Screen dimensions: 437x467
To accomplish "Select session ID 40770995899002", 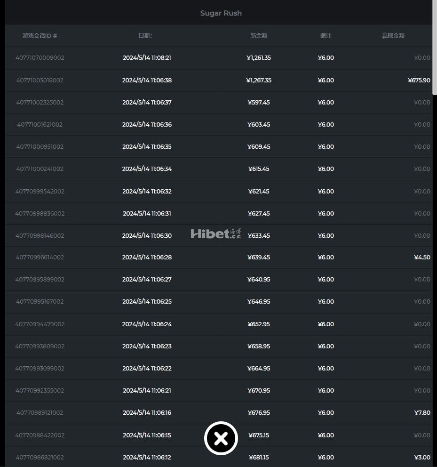I will (x=40, y=279).
